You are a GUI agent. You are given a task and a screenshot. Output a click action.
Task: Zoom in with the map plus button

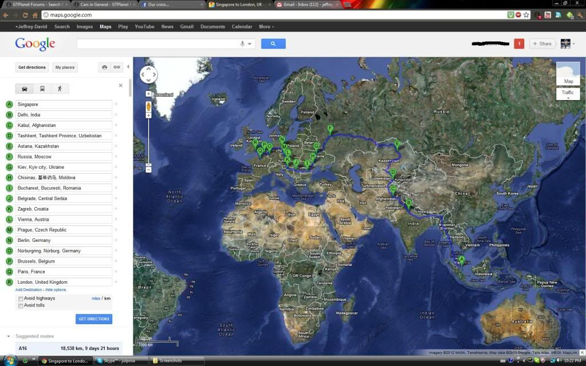coord(148,116)
